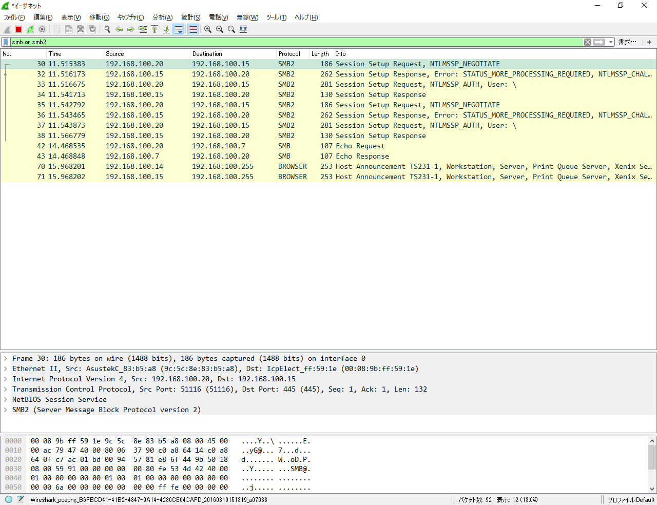Expand SMB2 protocol details

click(6, 410)
